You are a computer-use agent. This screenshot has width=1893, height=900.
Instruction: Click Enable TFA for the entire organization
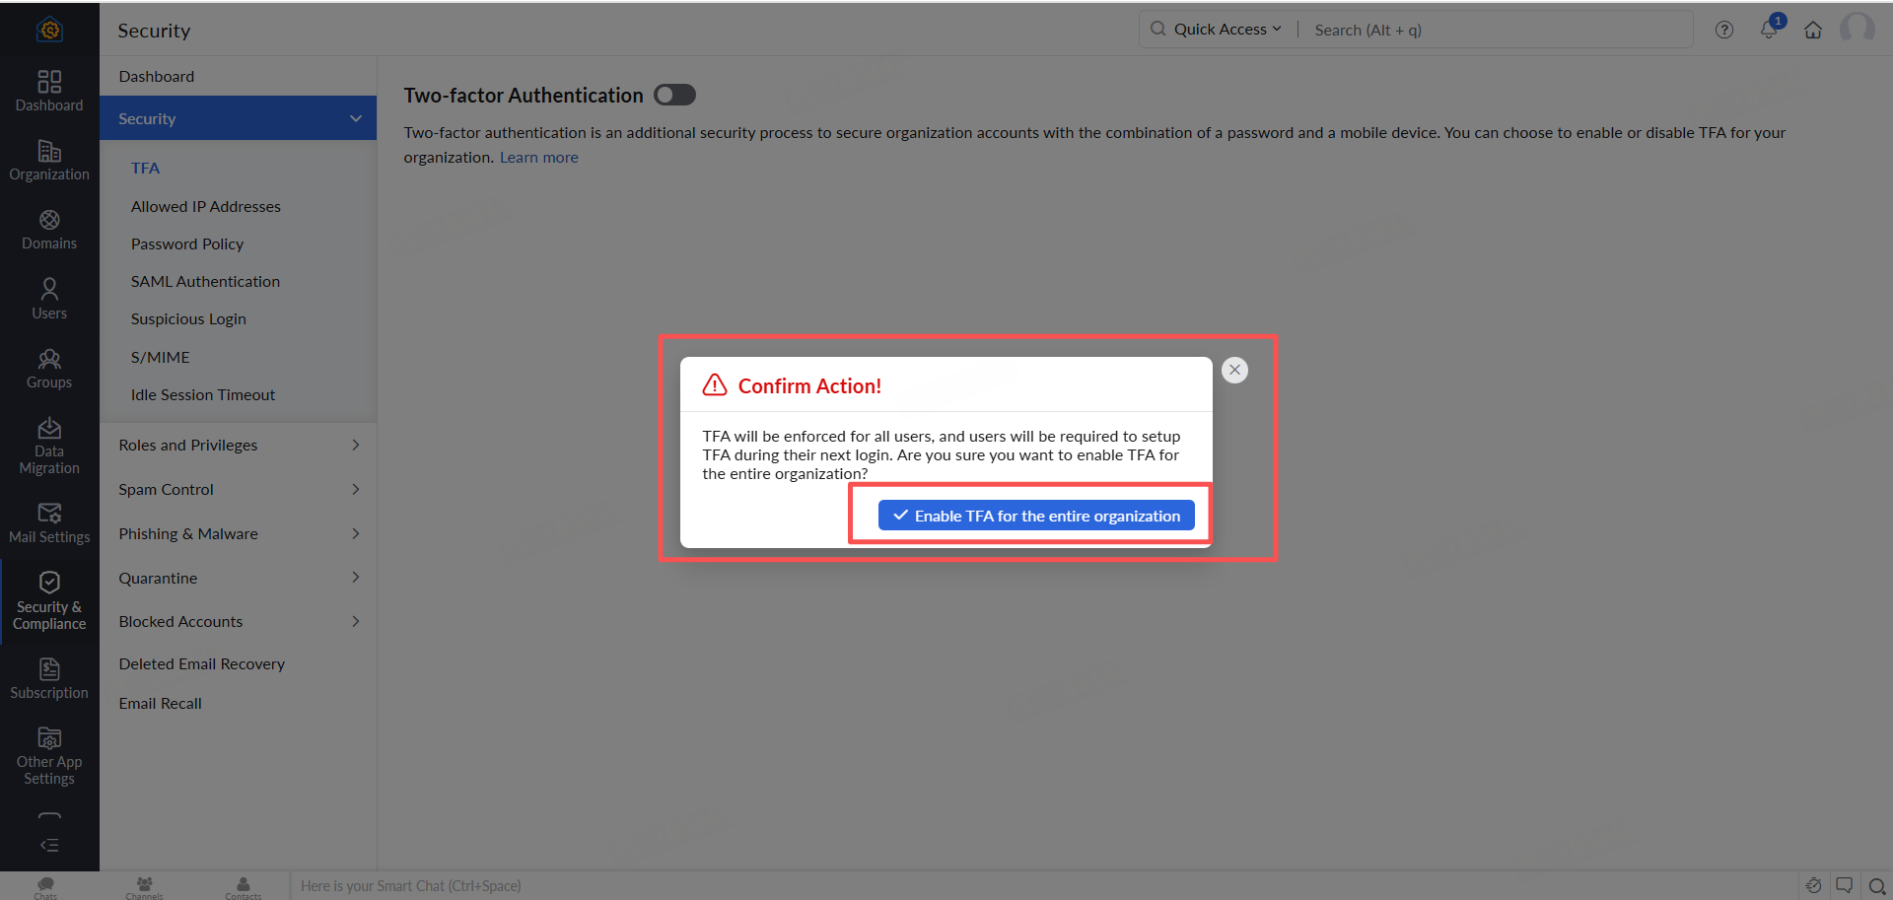pyautogui.click(x=1036, y=516)
